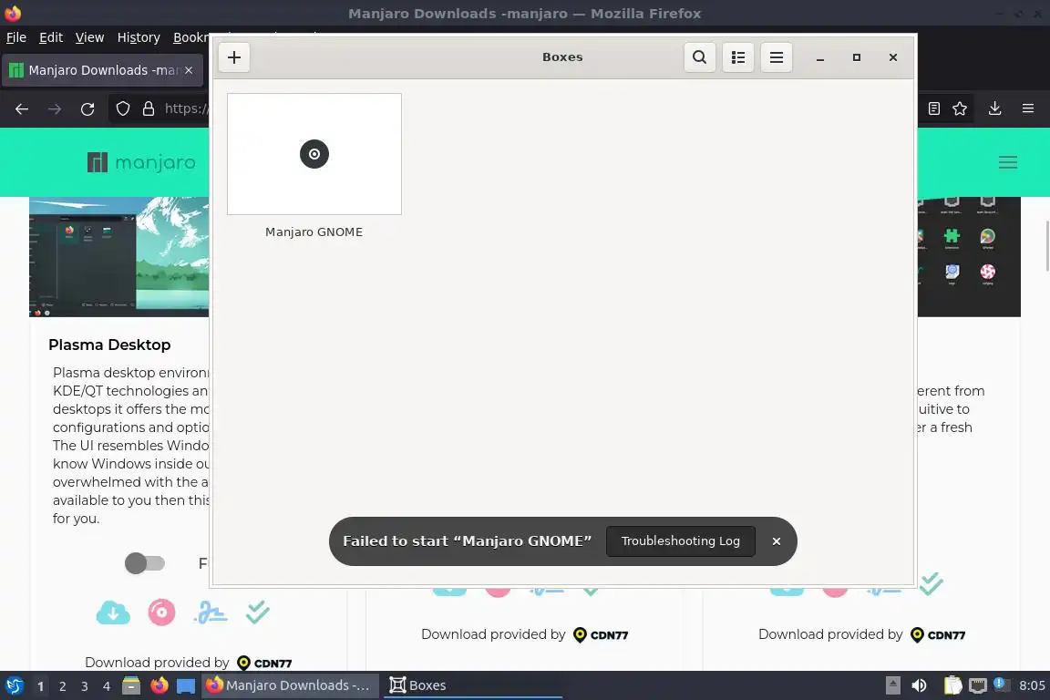Open Firefox History menu
This screenshot has height=700, width=1050.
point(139,37)
